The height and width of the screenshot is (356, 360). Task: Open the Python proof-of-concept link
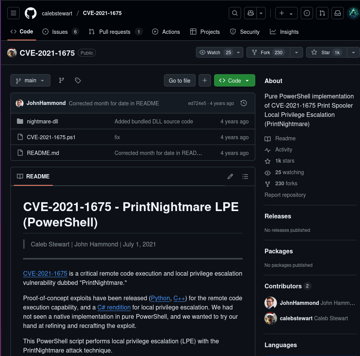point(160,298)
